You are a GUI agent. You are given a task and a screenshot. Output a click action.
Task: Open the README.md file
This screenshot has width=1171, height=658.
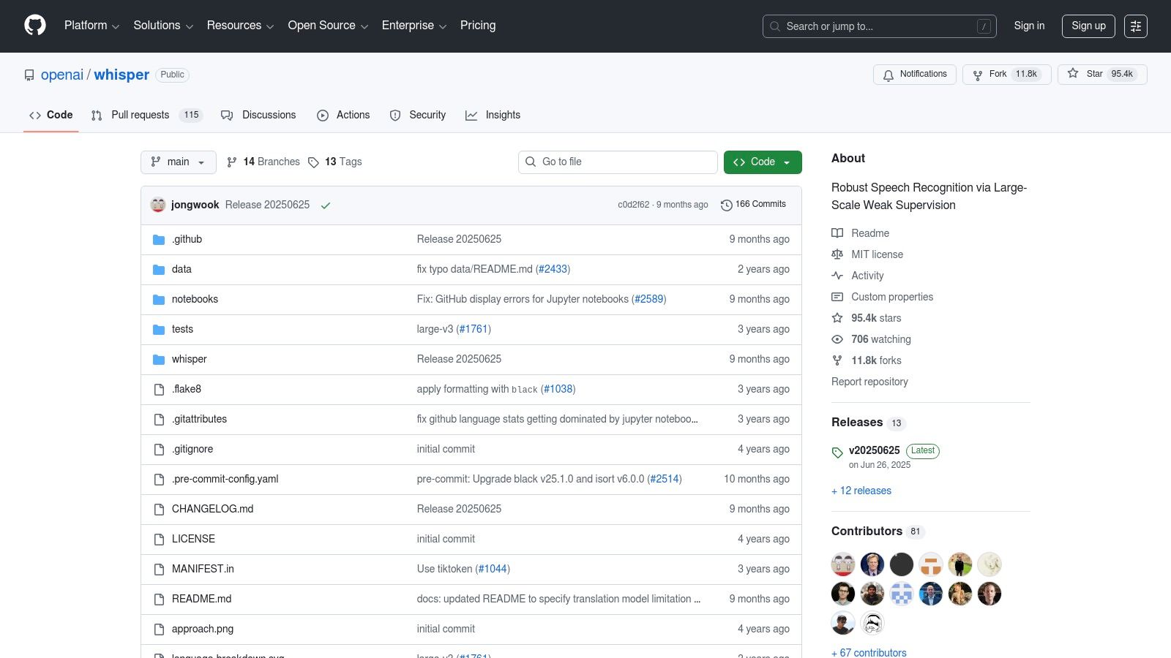201,599
